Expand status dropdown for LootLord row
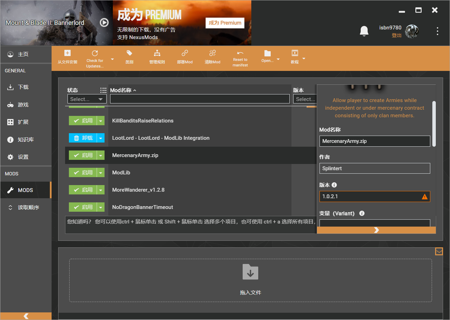This screenshot has width=450, height=320. [x=101, y=138]
